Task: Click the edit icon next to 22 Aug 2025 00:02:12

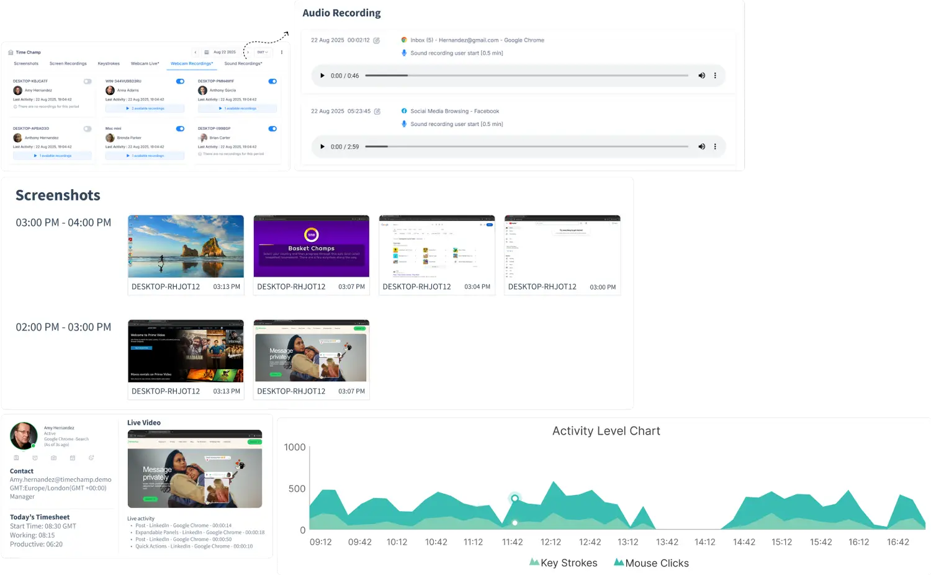Action: click(377, 40)
